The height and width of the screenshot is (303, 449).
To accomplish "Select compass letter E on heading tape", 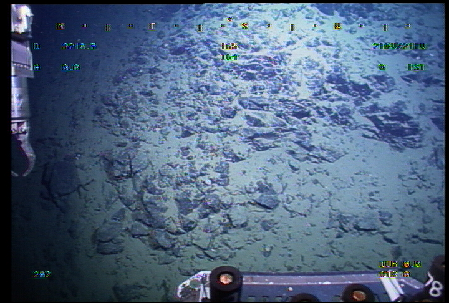I will (x=152, y=27).
